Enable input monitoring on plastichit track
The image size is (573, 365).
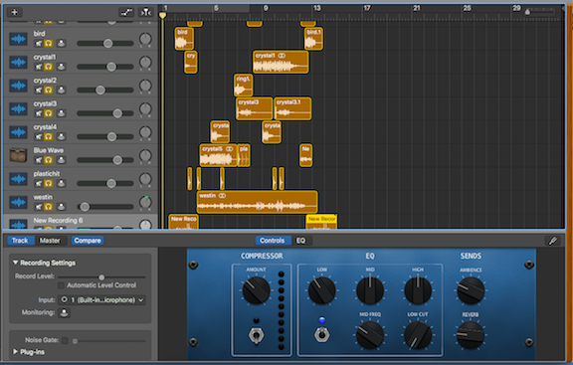pyautogui.click(x=61, y=183)
